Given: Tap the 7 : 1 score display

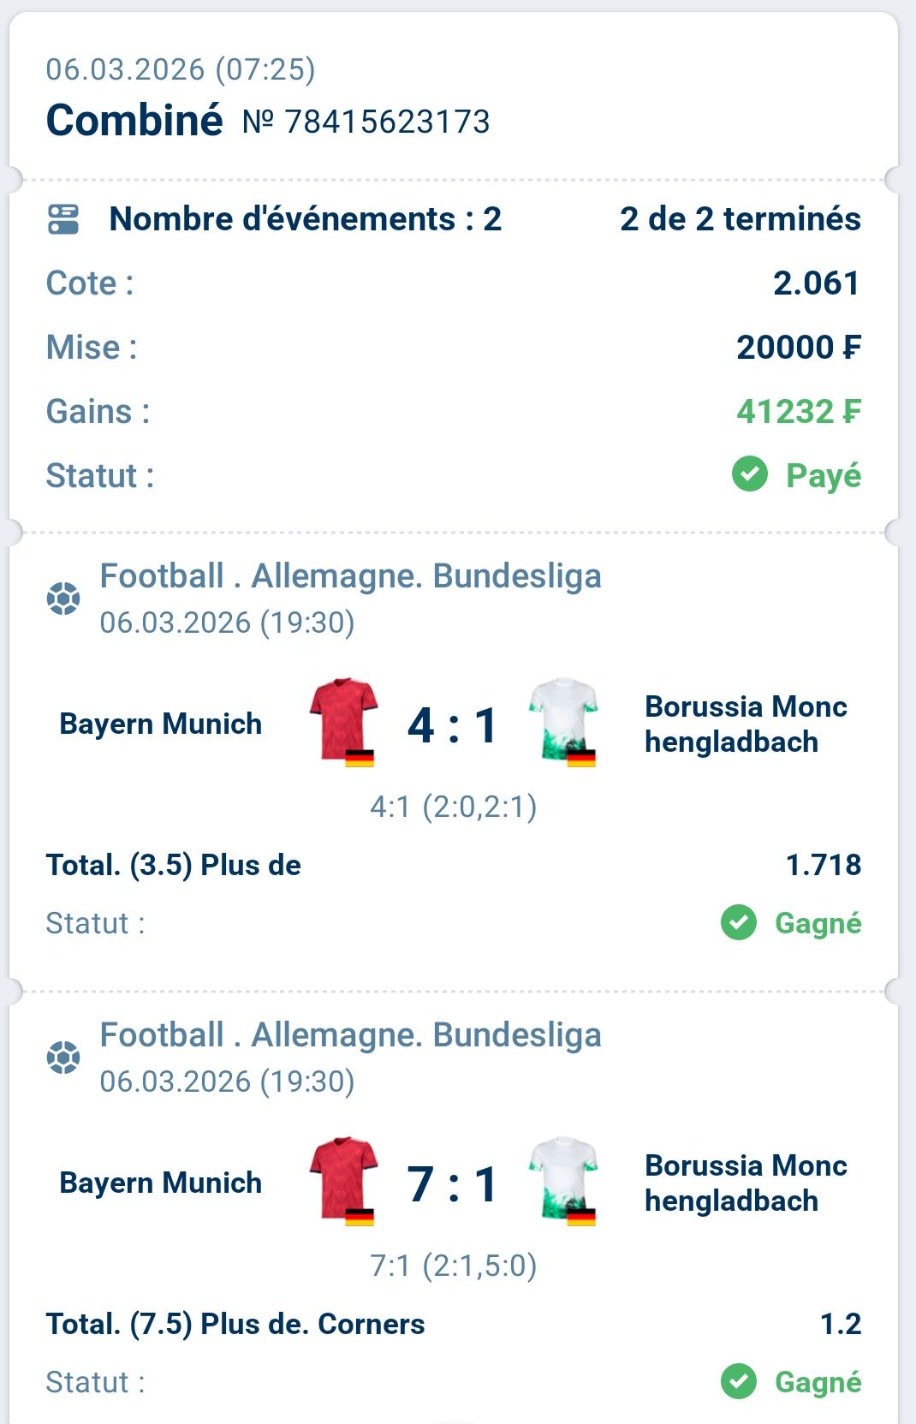Looking at the screenshot, I should tap(452, 1184).
